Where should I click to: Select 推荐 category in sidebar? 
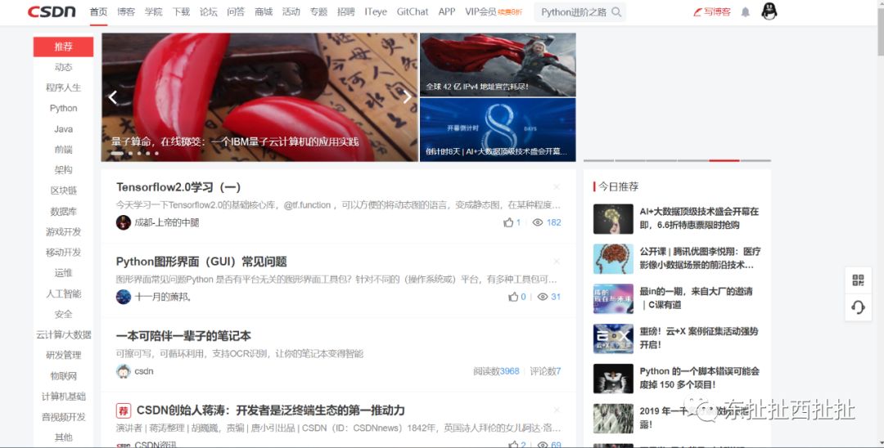click(x=63, y=47)
